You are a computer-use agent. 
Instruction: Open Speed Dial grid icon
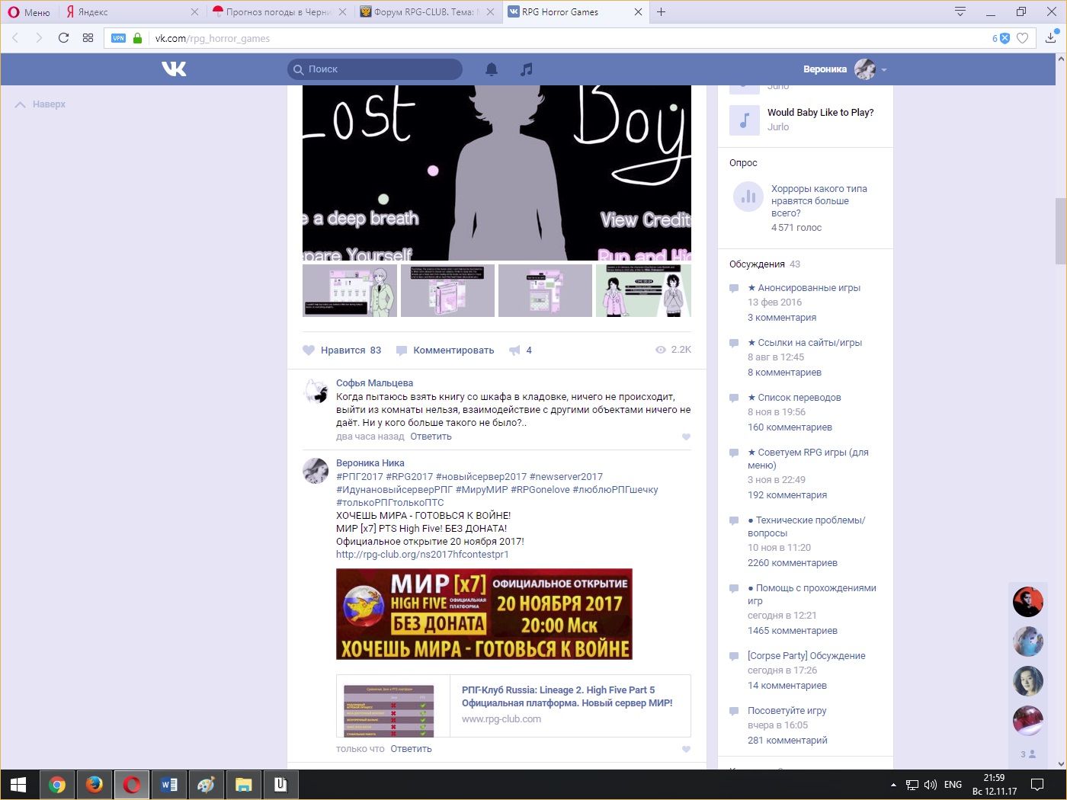[x=88, y=37]
